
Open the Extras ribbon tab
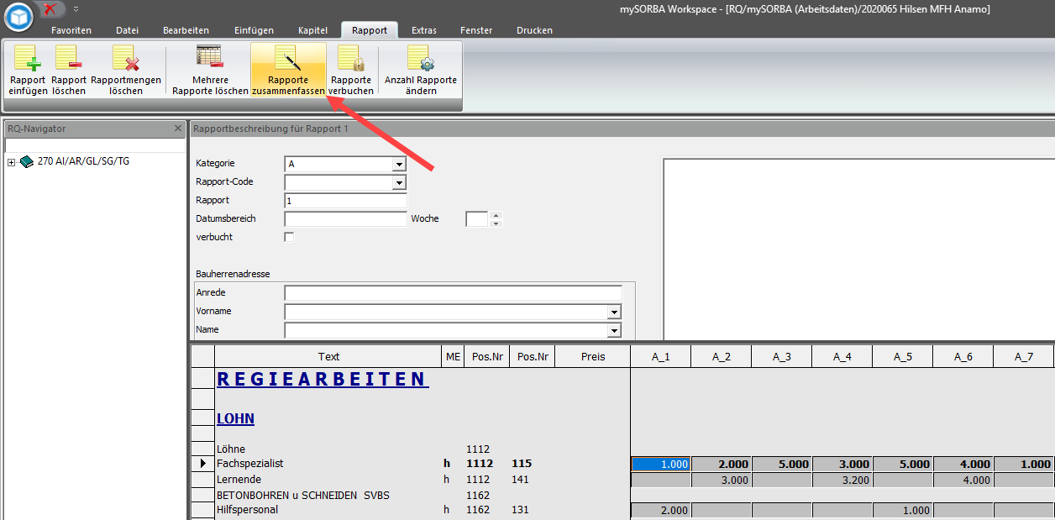pos(424,30)
